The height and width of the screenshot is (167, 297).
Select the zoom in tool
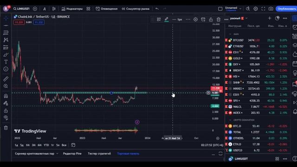[x=6, y=86]
